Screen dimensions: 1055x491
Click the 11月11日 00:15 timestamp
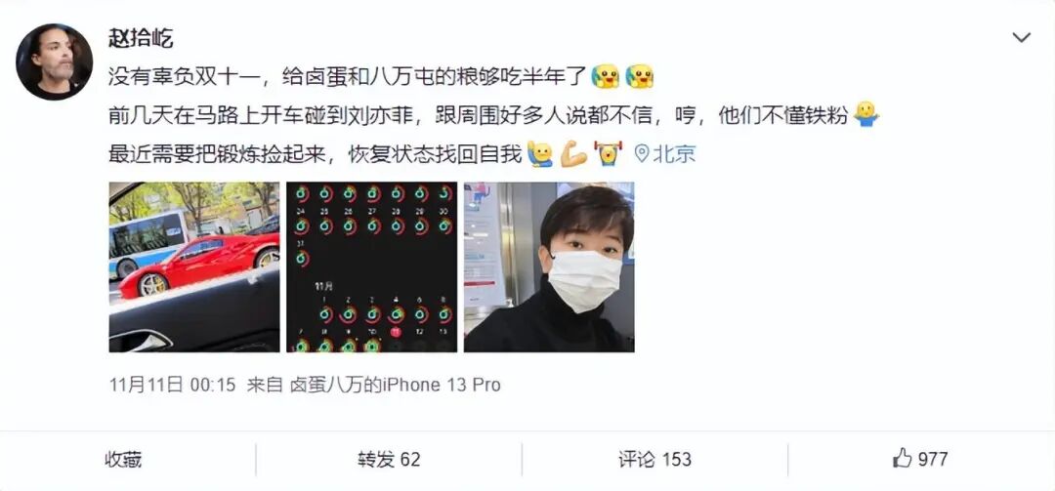172,385
